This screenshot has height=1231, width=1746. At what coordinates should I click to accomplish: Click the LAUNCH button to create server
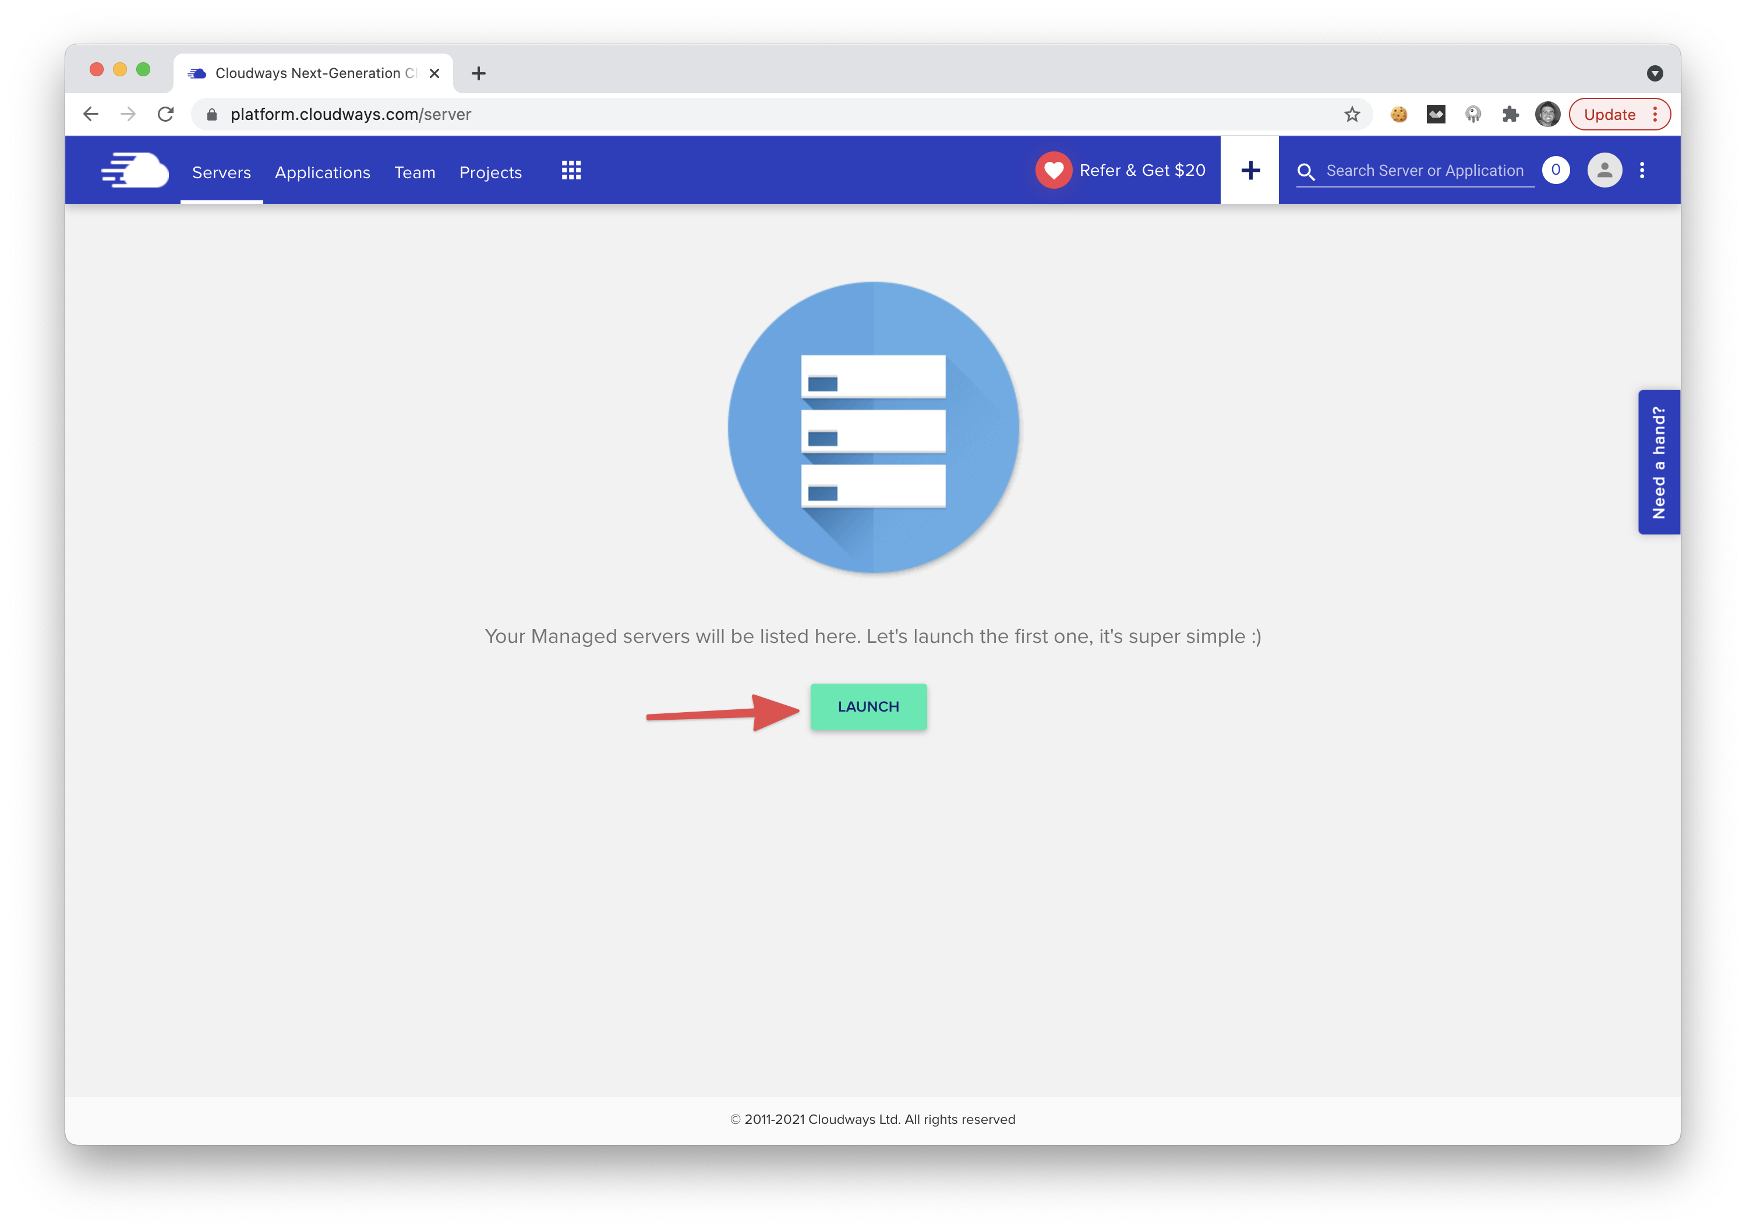[868, 706]
